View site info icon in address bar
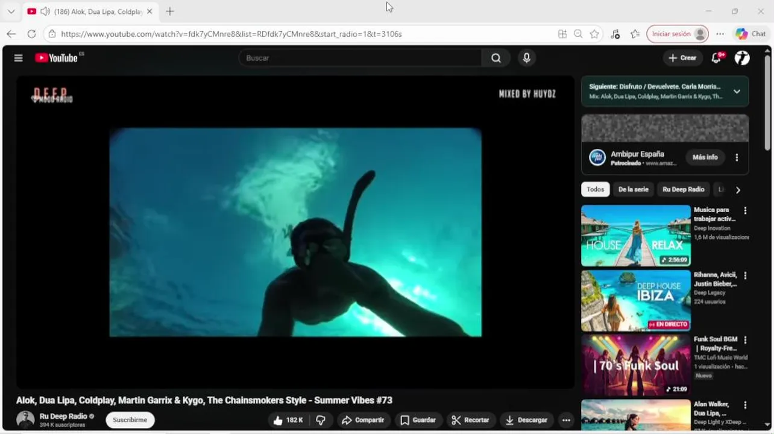 tap(52, 34)
